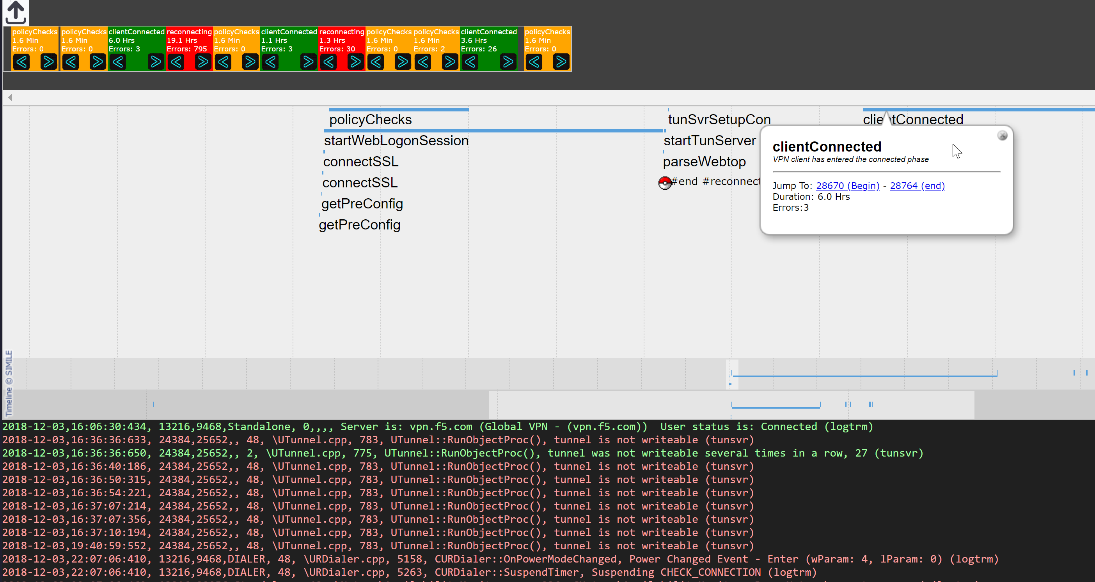1095x582 pixels.
Task: Click the parseWebtop timeline event
Action: [x=704, y=162]
